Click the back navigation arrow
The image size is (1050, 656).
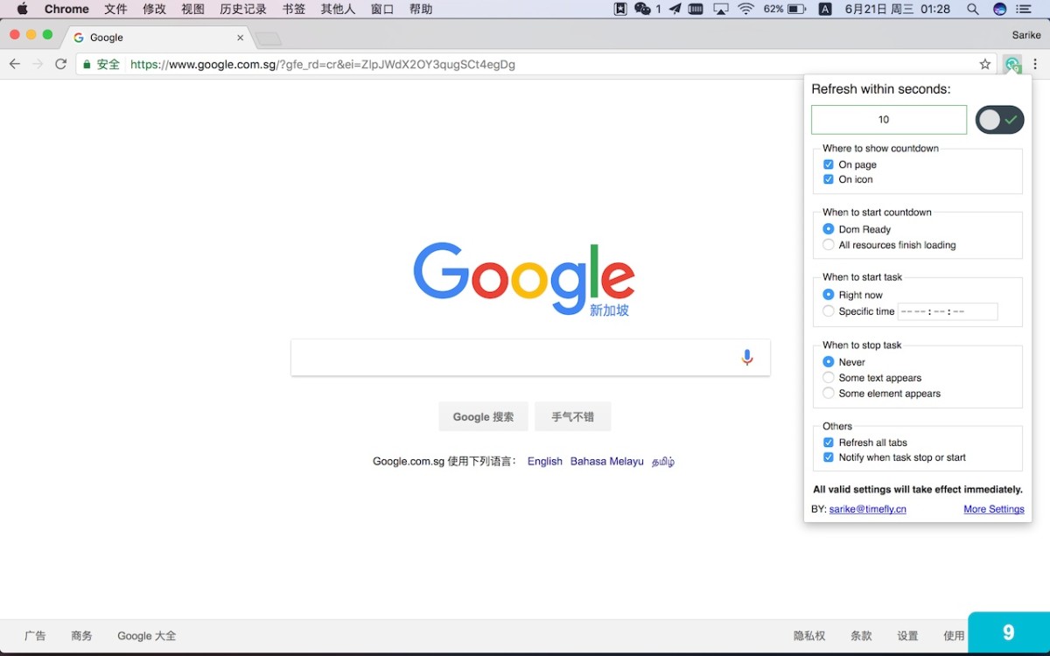click(15, 64)
